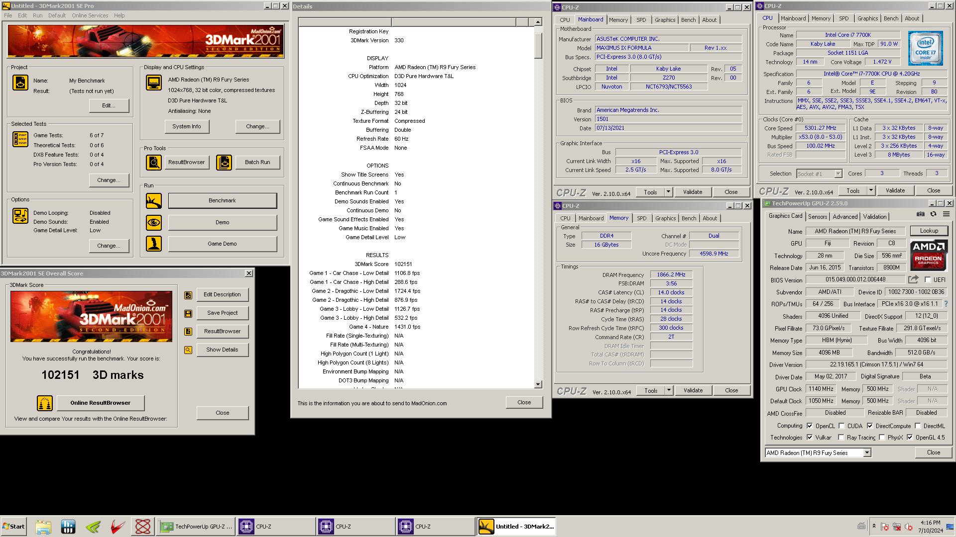This screenshot has width=956, height=537.
Task: Click the Edit Description icon in score window
Action: point(188,295)
